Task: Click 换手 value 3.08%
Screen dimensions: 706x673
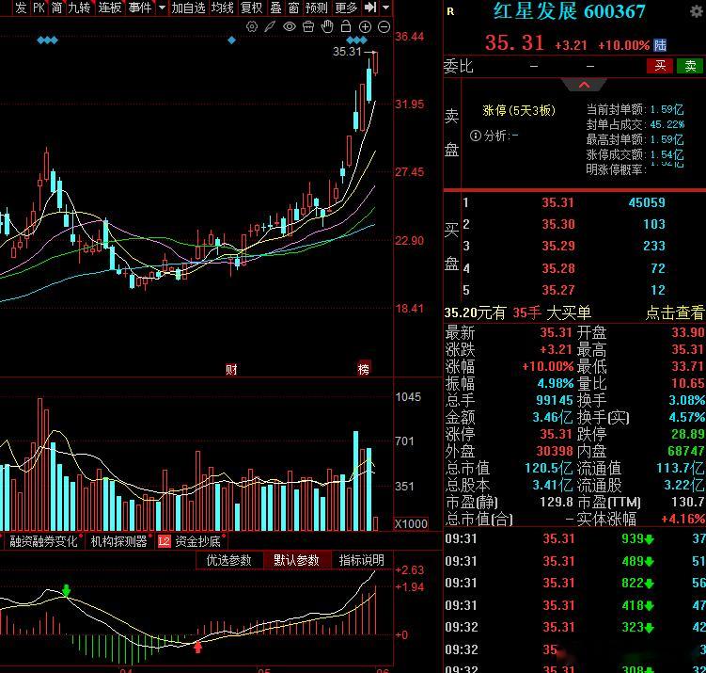Action: click(686, 400)
